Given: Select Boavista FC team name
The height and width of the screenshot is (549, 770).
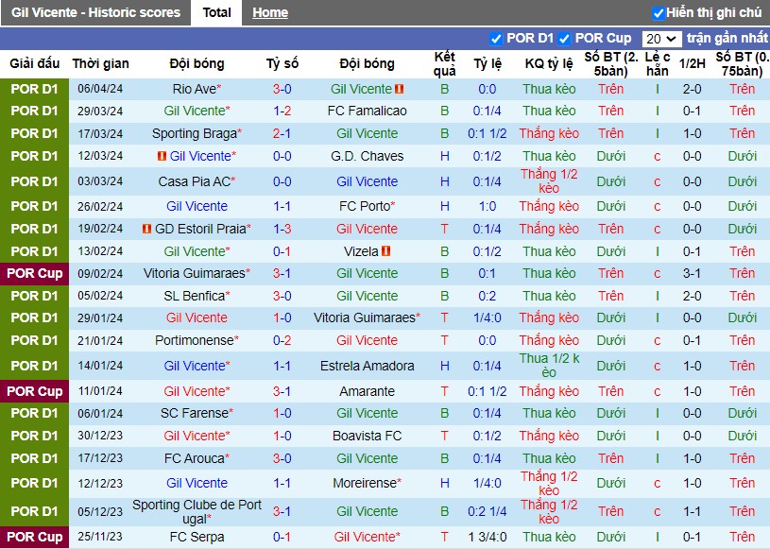Looking at the screenshot, I should click(x=367, y=436).
